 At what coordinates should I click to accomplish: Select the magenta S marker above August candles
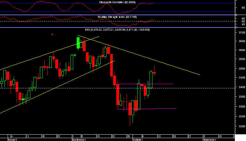coord(52,34)
